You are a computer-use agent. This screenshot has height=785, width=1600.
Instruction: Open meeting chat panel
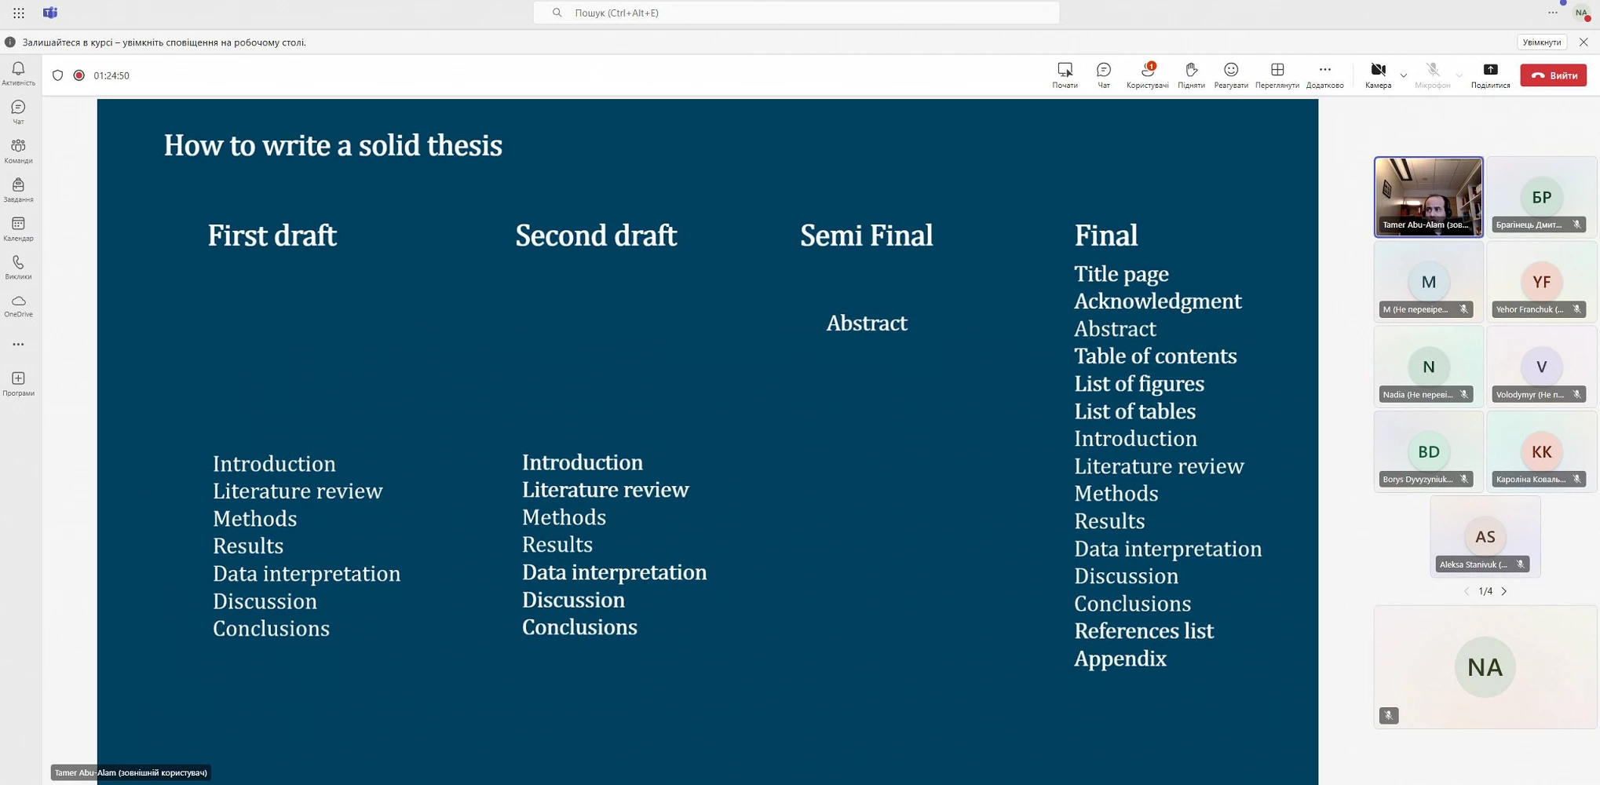pyautogui.click(x=1103, y=75)
